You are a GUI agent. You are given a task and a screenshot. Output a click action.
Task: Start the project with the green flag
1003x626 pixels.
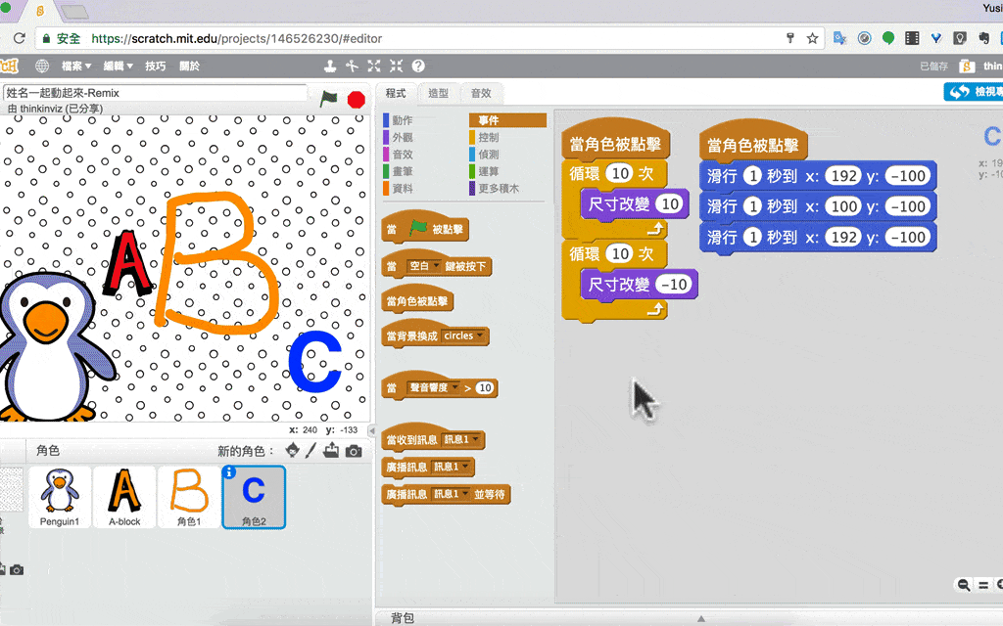[329, 99]
